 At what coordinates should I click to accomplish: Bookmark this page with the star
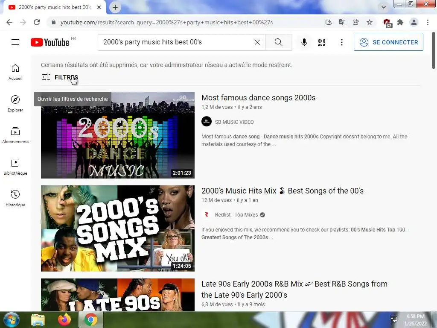370,22
